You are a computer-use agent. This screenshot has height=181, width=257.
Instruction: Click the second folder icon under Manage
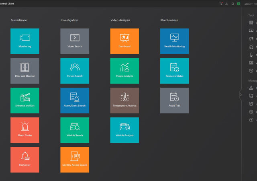click(251, 104)
